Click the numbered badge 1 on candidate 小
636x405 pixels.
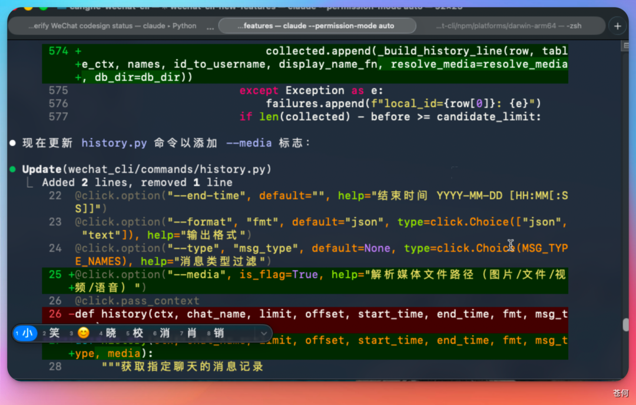pyautogui.click(x=17, y=333)
